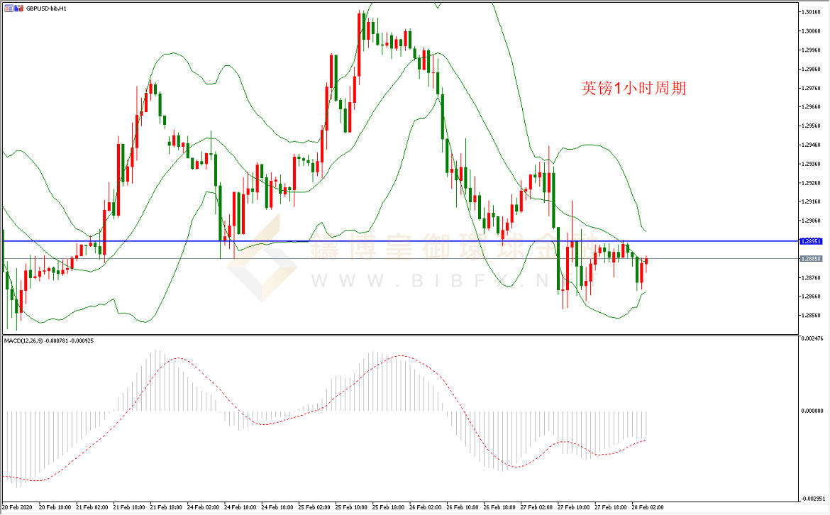Select the red 英镑1小时周期 text annotation
The width and height of the screenshot is (830, 515).
(633, 89)
